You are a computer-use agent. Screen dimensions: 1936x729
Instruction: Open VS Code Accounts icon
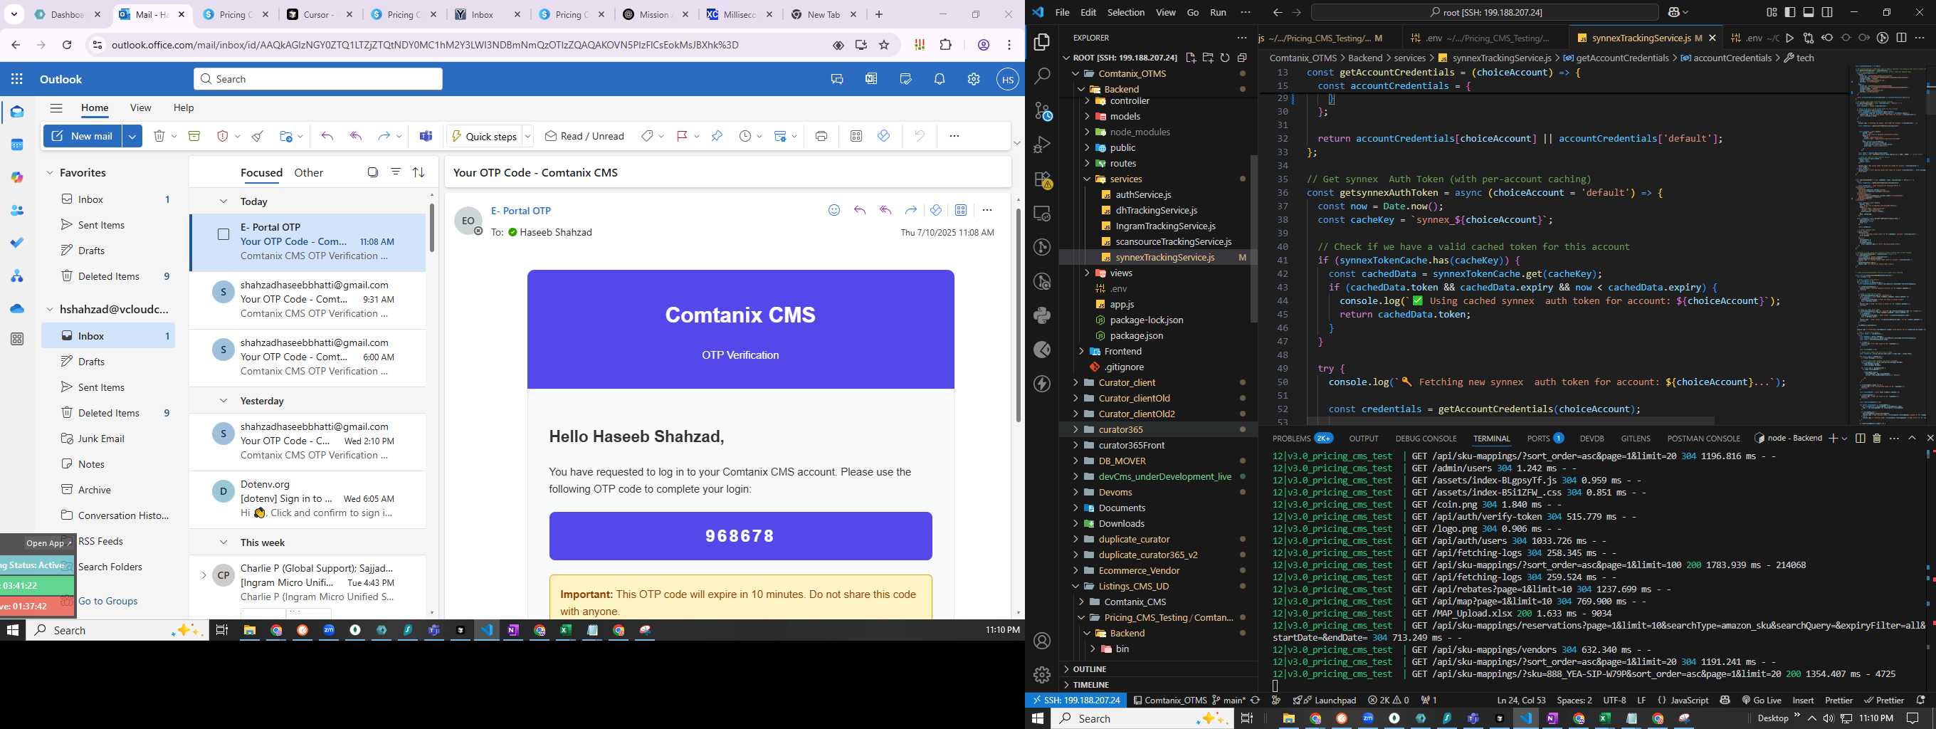click(1041, 640)
